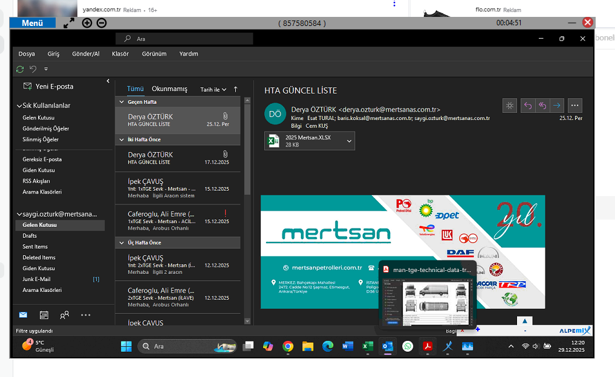The height and width of the screenshot is (377, 615).
Task: Open the Dosya menu
Action: click(x=27, y=54)
